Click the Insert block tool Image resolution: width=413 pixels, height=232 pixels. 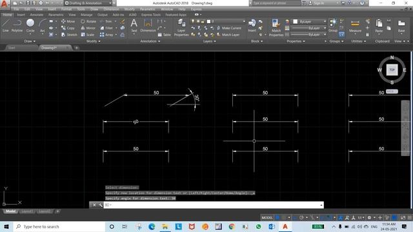(252, 26)
